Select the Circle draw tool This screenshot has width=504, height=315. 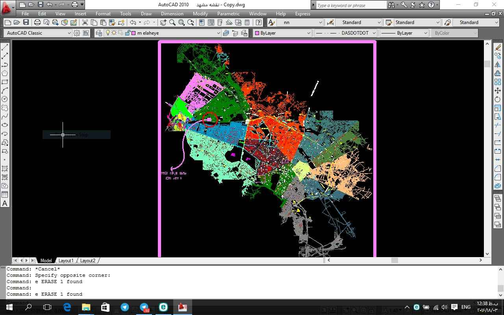pos(5,99)
